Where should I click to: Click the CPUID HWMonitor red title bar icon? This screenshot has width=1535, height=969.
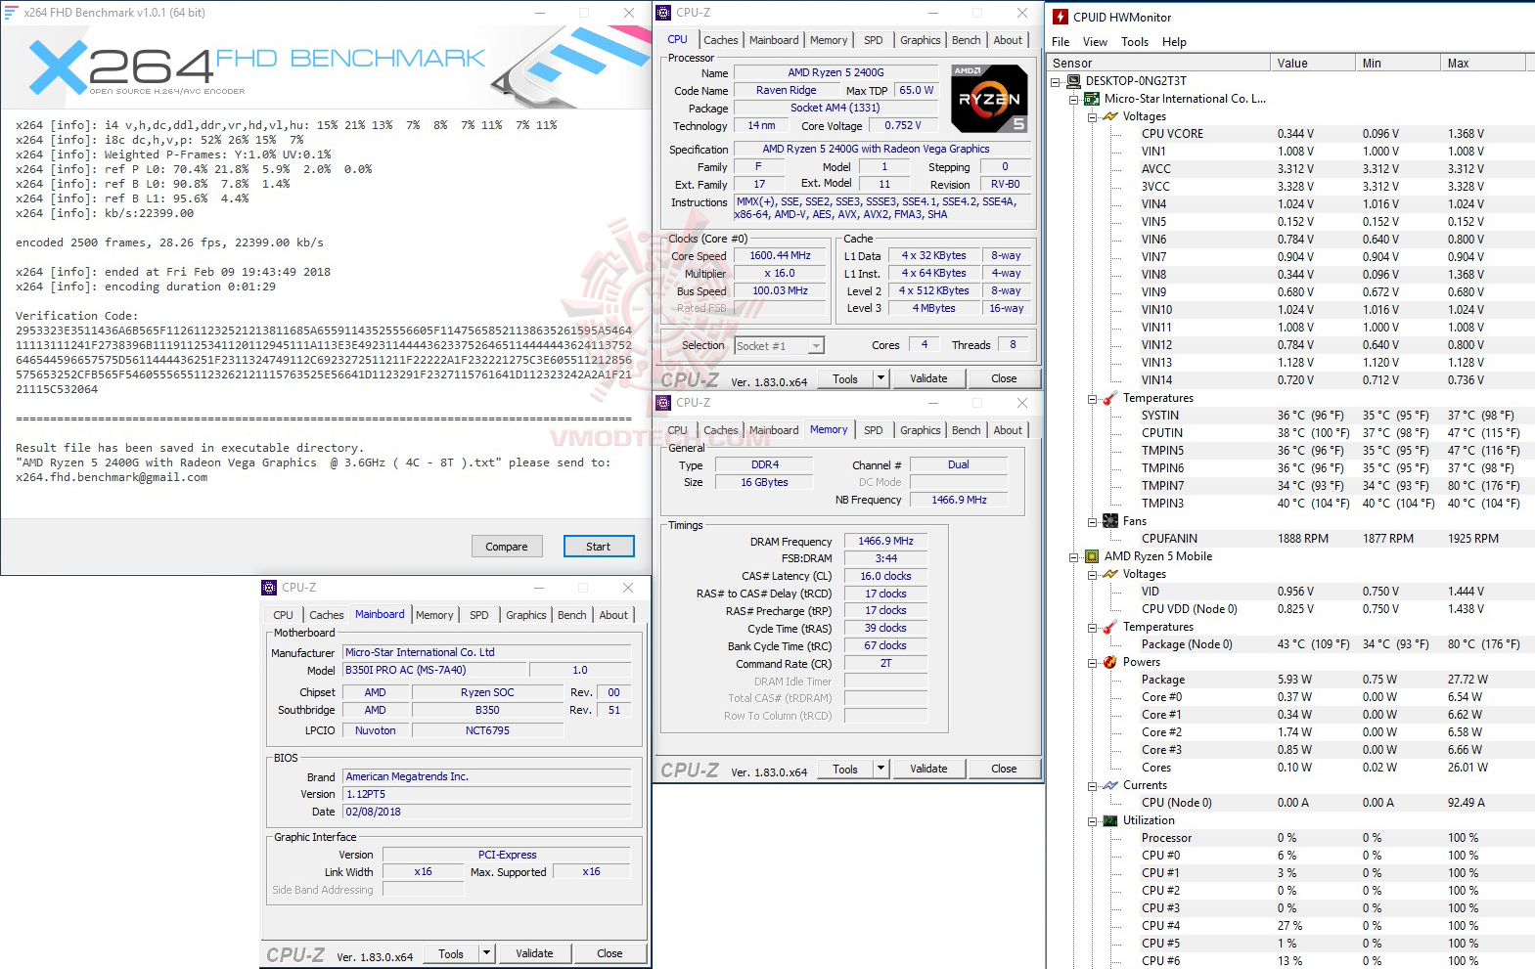[x=1060, y=17]
